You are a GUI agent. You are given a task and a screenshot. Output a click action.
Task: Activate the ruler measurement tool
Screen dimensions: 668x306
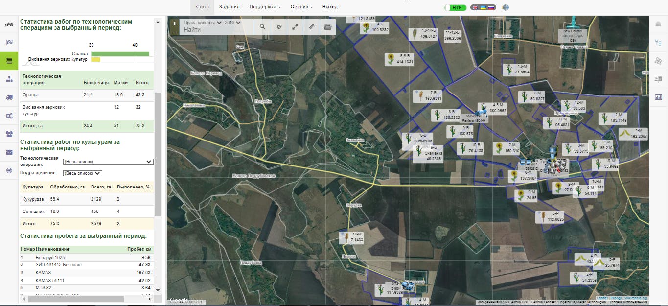[x=312, y=27]
